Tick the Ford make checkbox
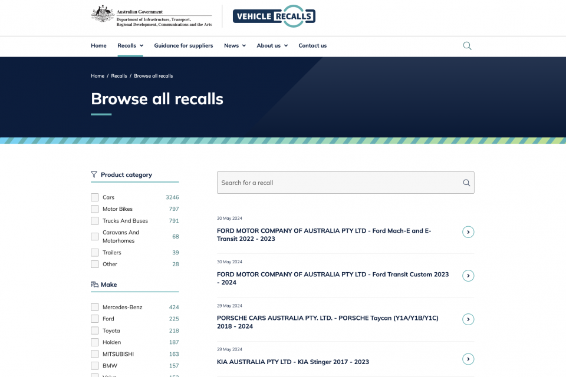Image resolution: width=566 pixels, height=377 pixels. [x=95, y=319]
